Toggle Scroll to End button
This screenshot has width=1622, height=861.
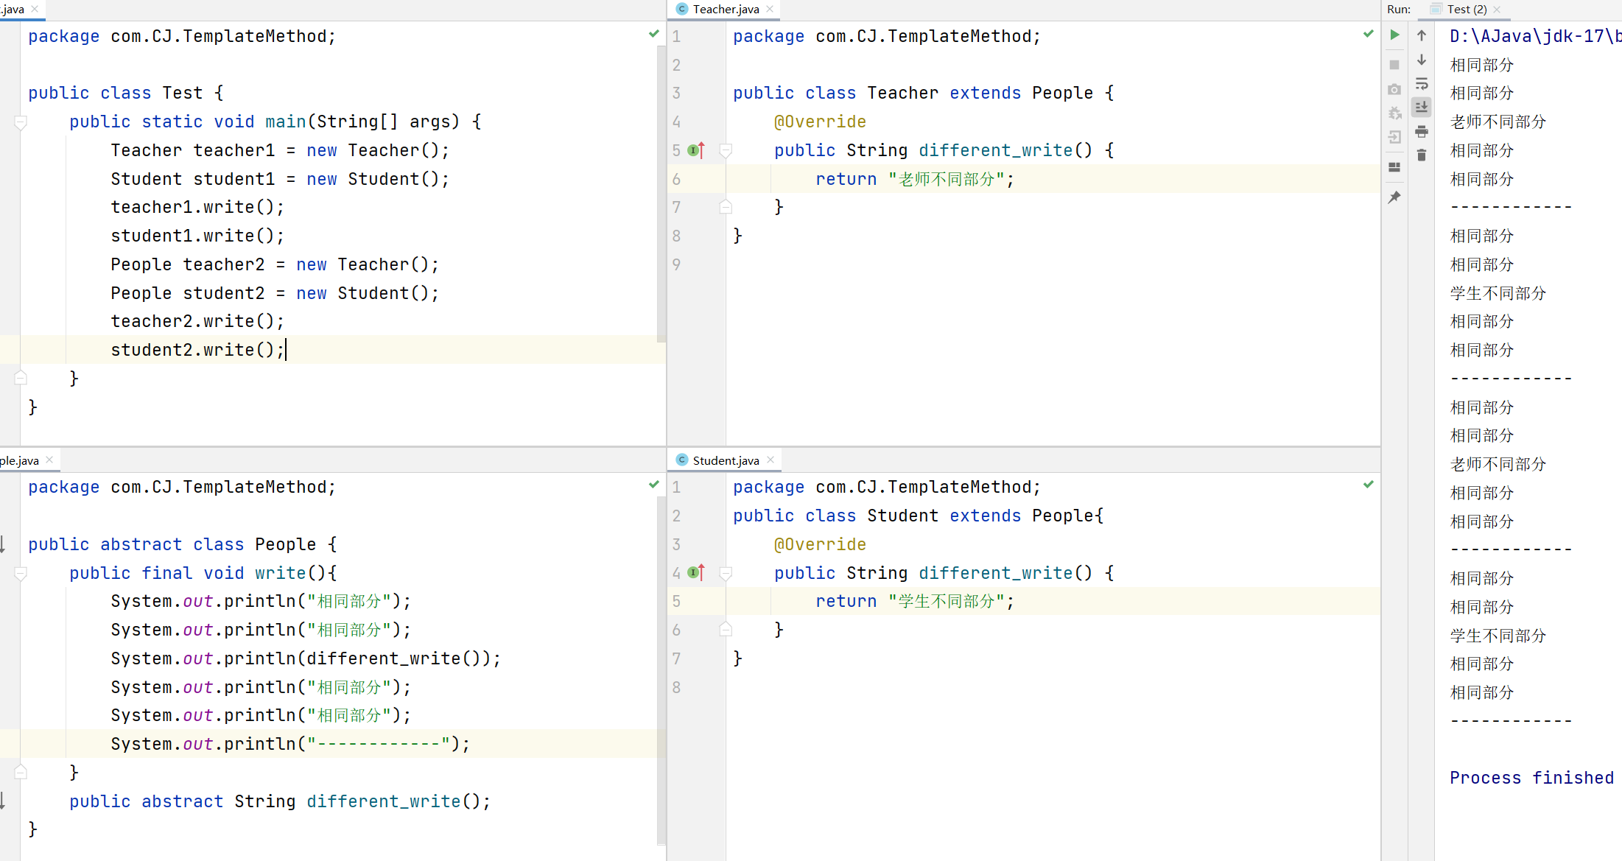(1422, 108)
